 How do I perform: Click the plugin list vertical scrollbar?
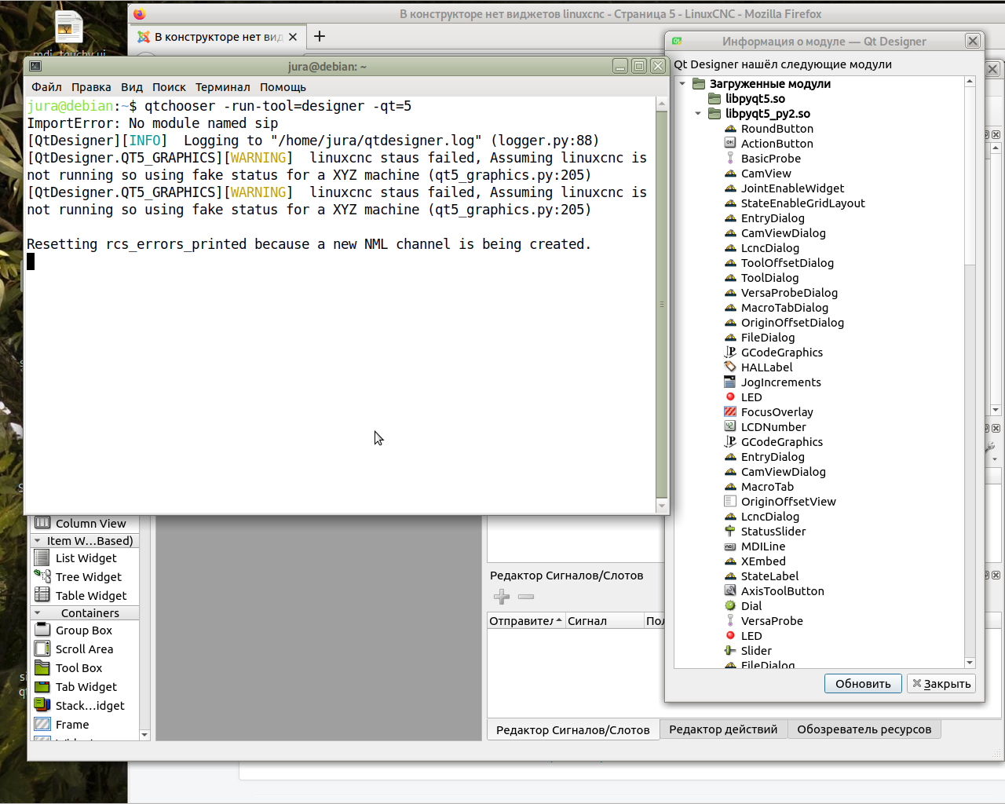[x=970, y=372]
